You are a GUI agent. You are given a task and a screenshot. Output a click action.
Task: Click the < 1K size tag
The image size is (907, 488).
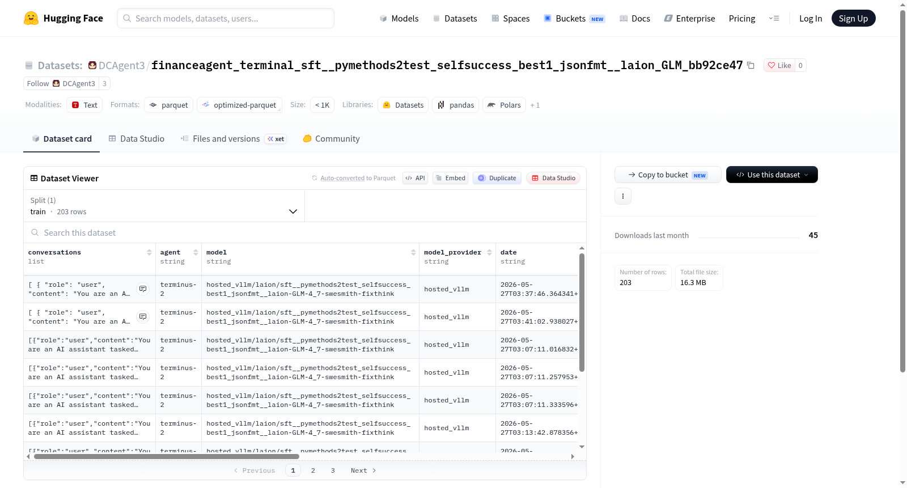pyautogui.click(x=322, y=105)
